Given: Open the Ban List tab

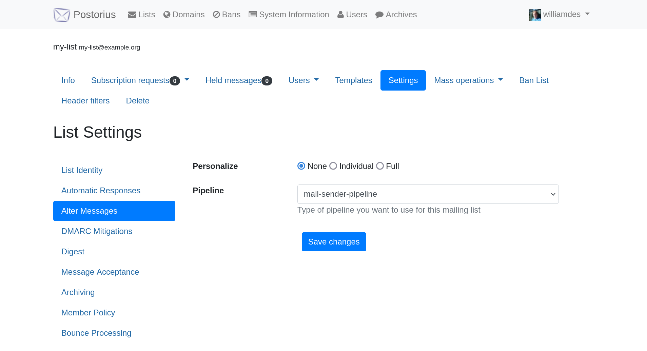Looking at the screenshot, I should 534,80.
